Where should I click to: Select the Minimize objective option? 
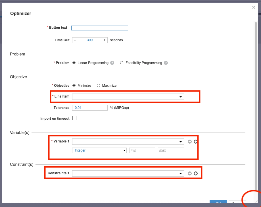pos(74,86)
